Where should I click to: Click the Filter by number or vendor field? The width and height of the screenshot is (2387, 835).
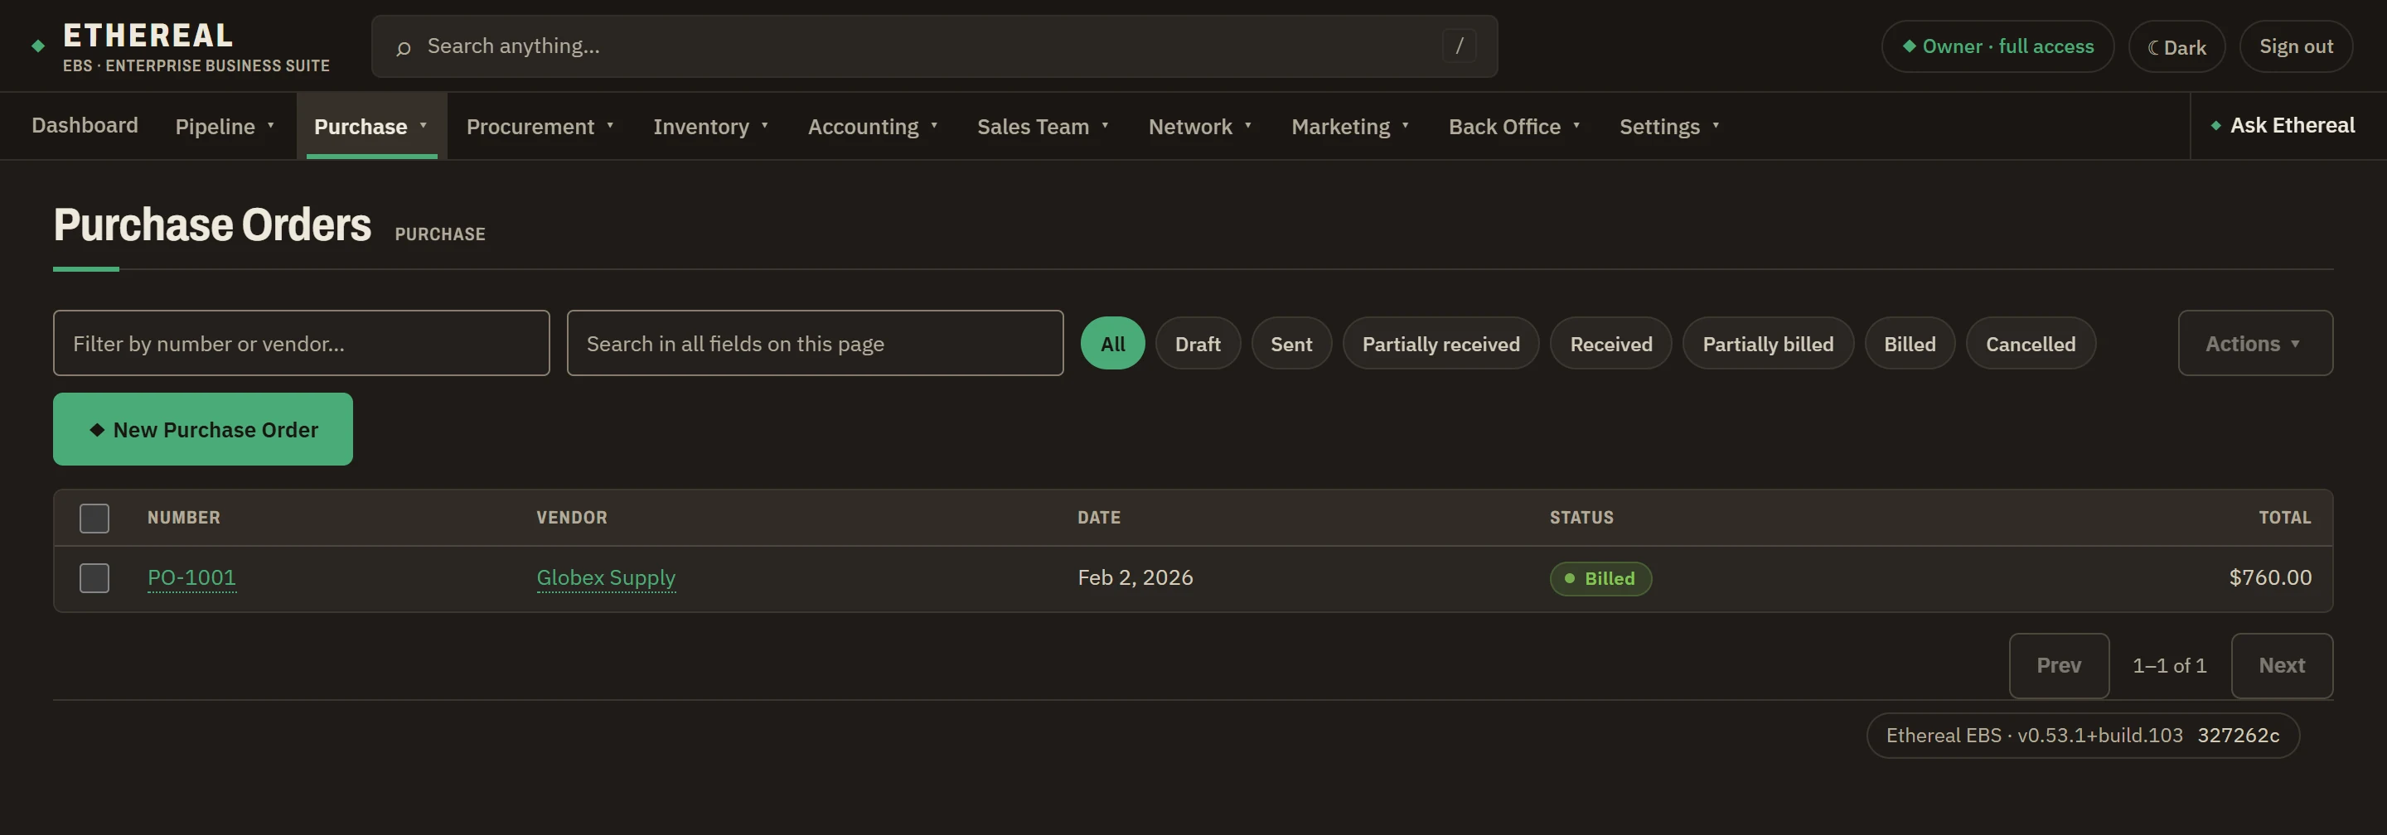301,342
